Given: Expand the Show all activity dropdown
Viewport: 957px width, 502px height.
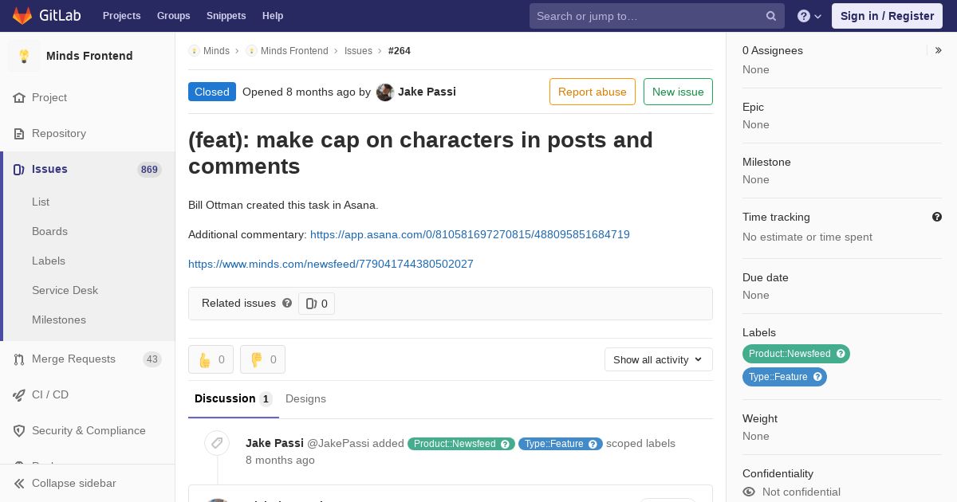Looking at the screenshot, I should click(x=658, y=359).
